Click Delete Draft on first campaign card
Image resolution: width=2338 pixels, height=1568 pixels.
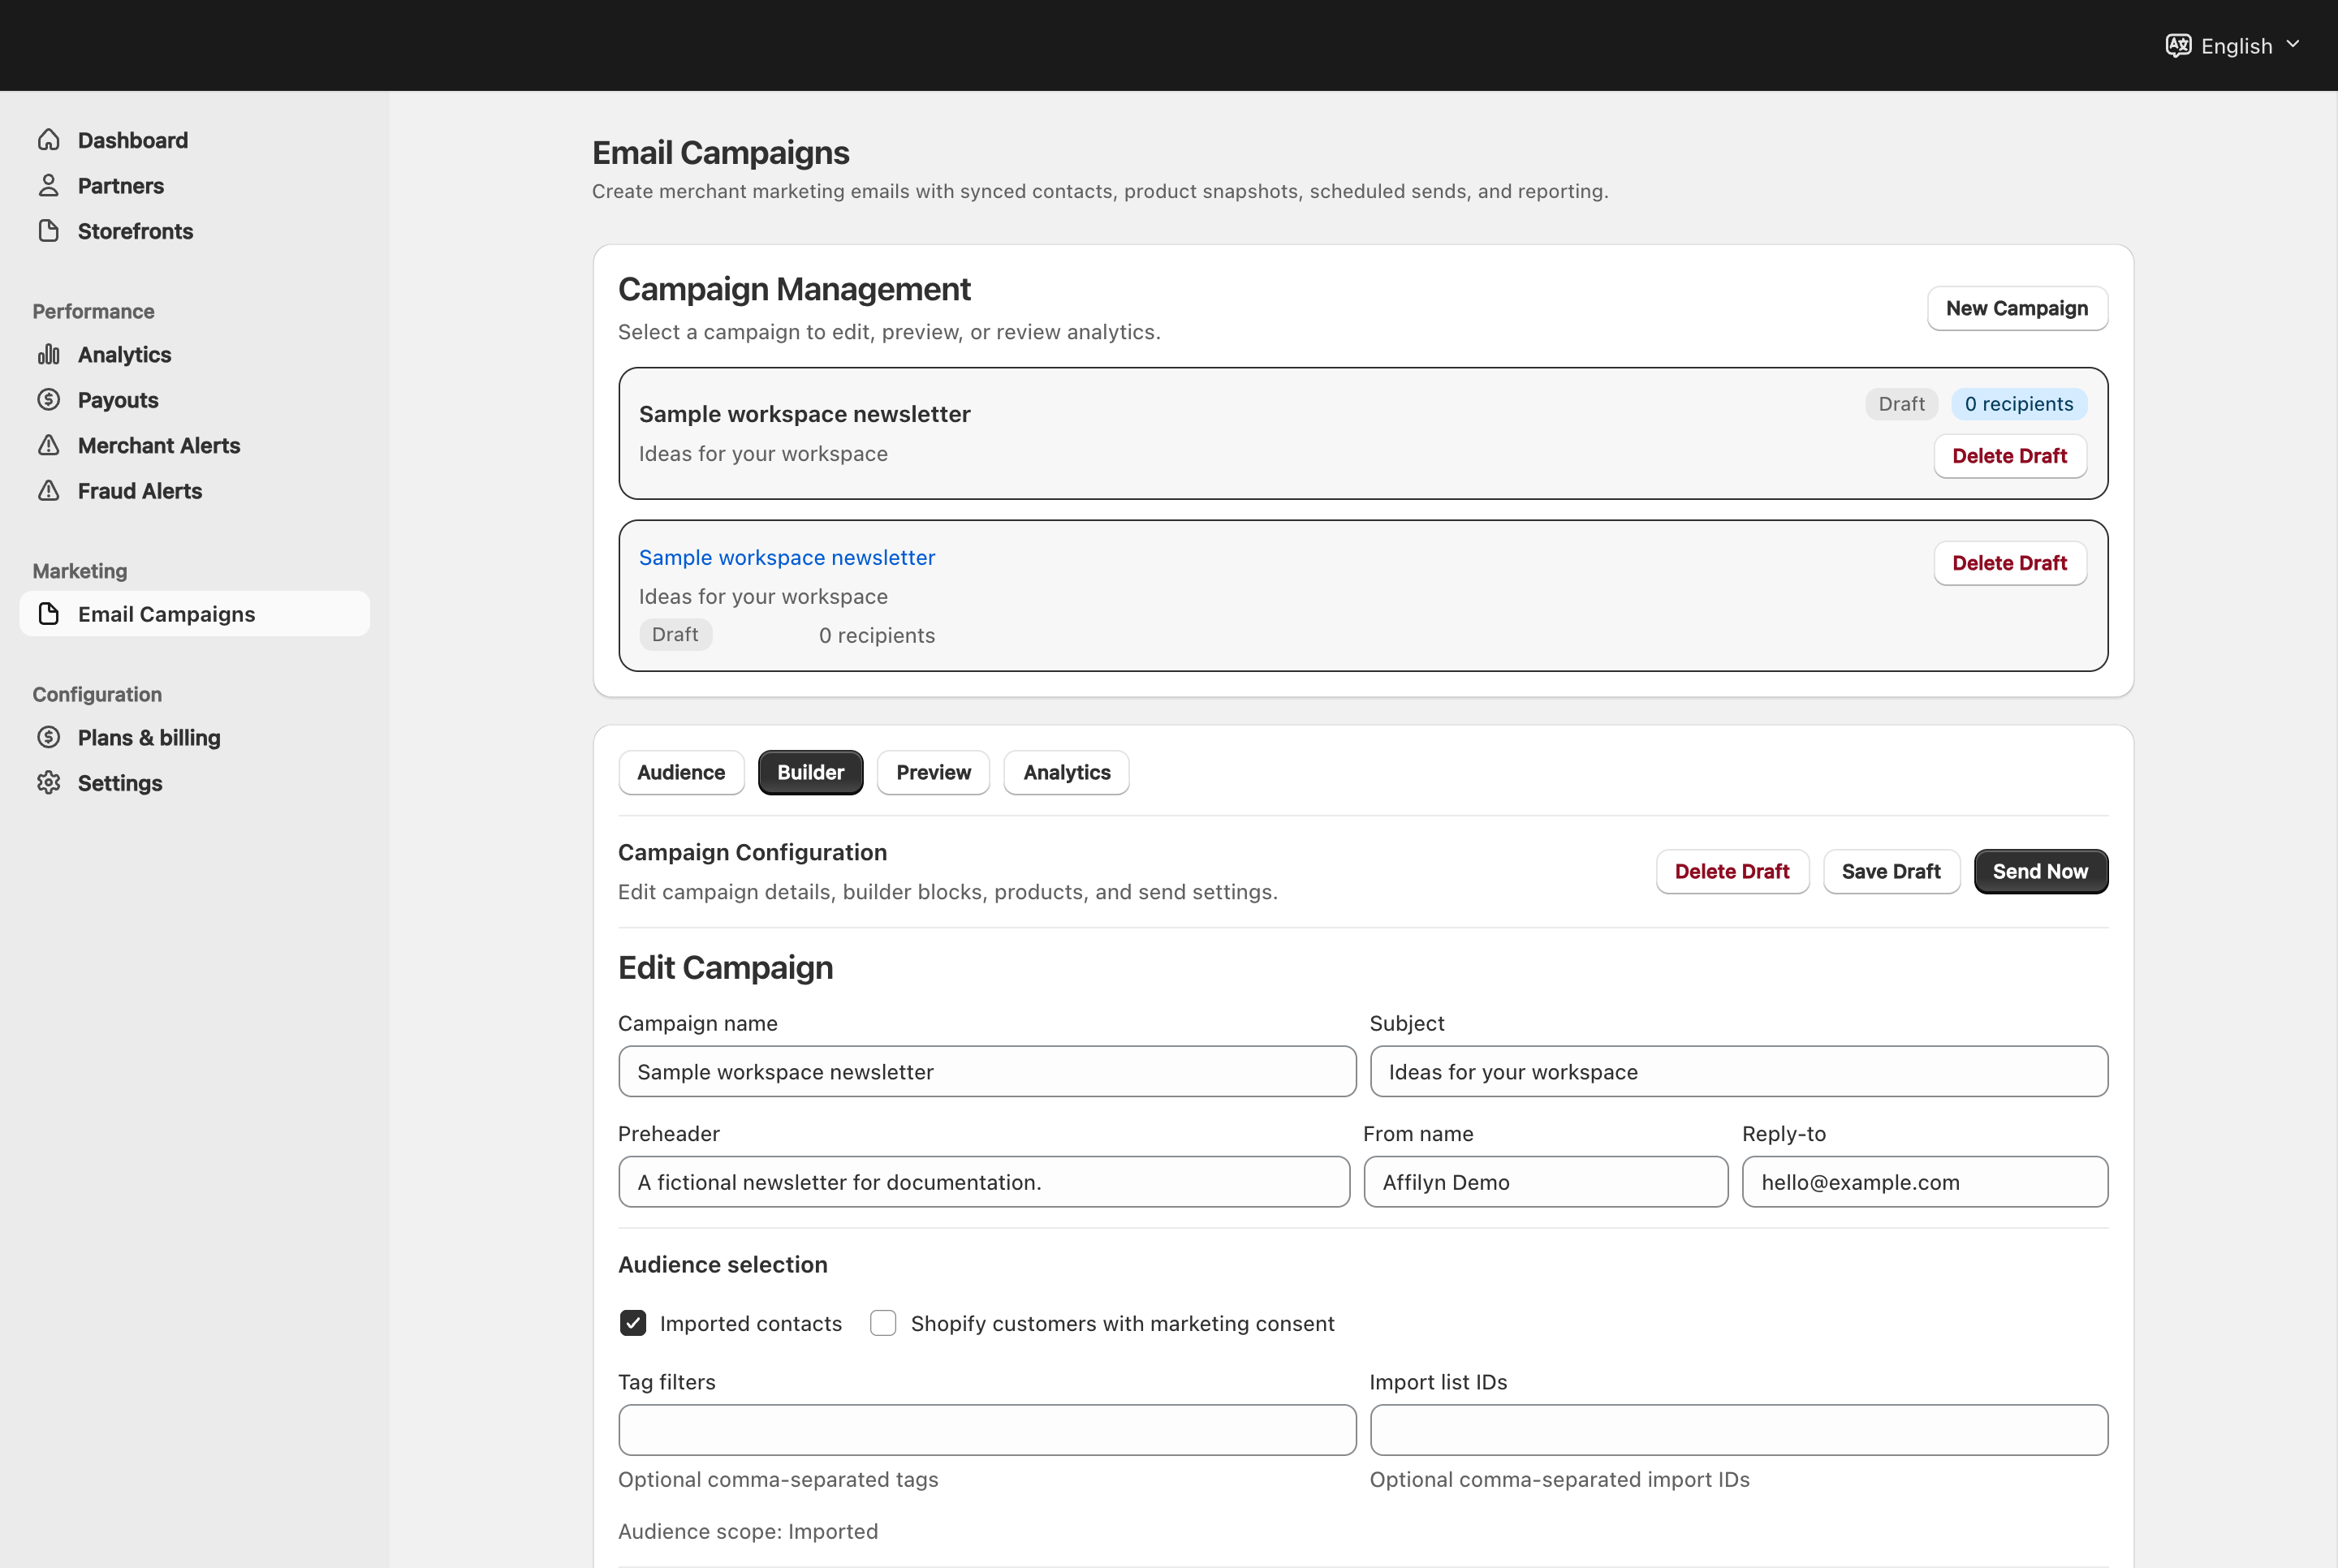tap(2009, 456)
